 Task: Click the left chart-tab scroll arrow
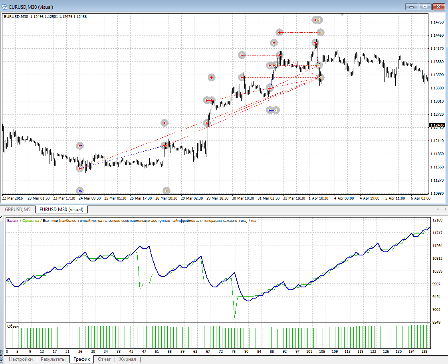click(438, 209)
